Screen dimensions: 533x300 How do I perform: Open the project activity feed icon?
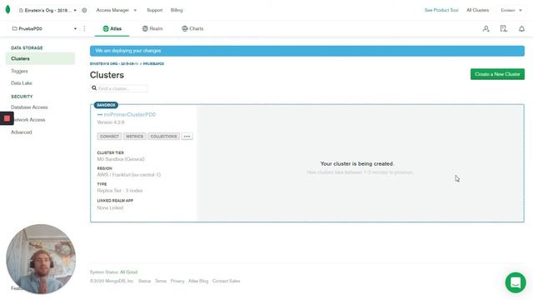(503, 28)
